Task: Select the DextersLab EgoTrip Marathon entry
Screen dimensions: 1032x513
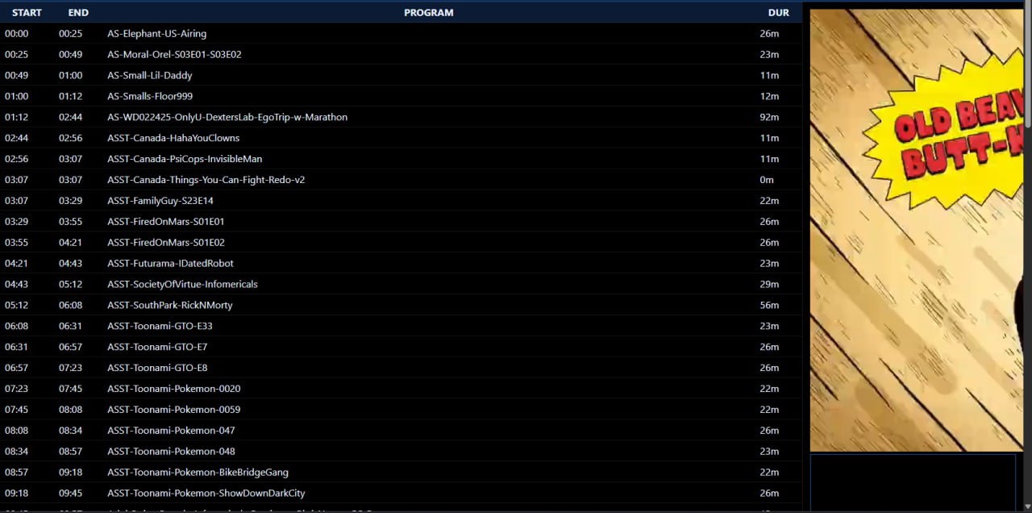Action: (x=227, y=118)
